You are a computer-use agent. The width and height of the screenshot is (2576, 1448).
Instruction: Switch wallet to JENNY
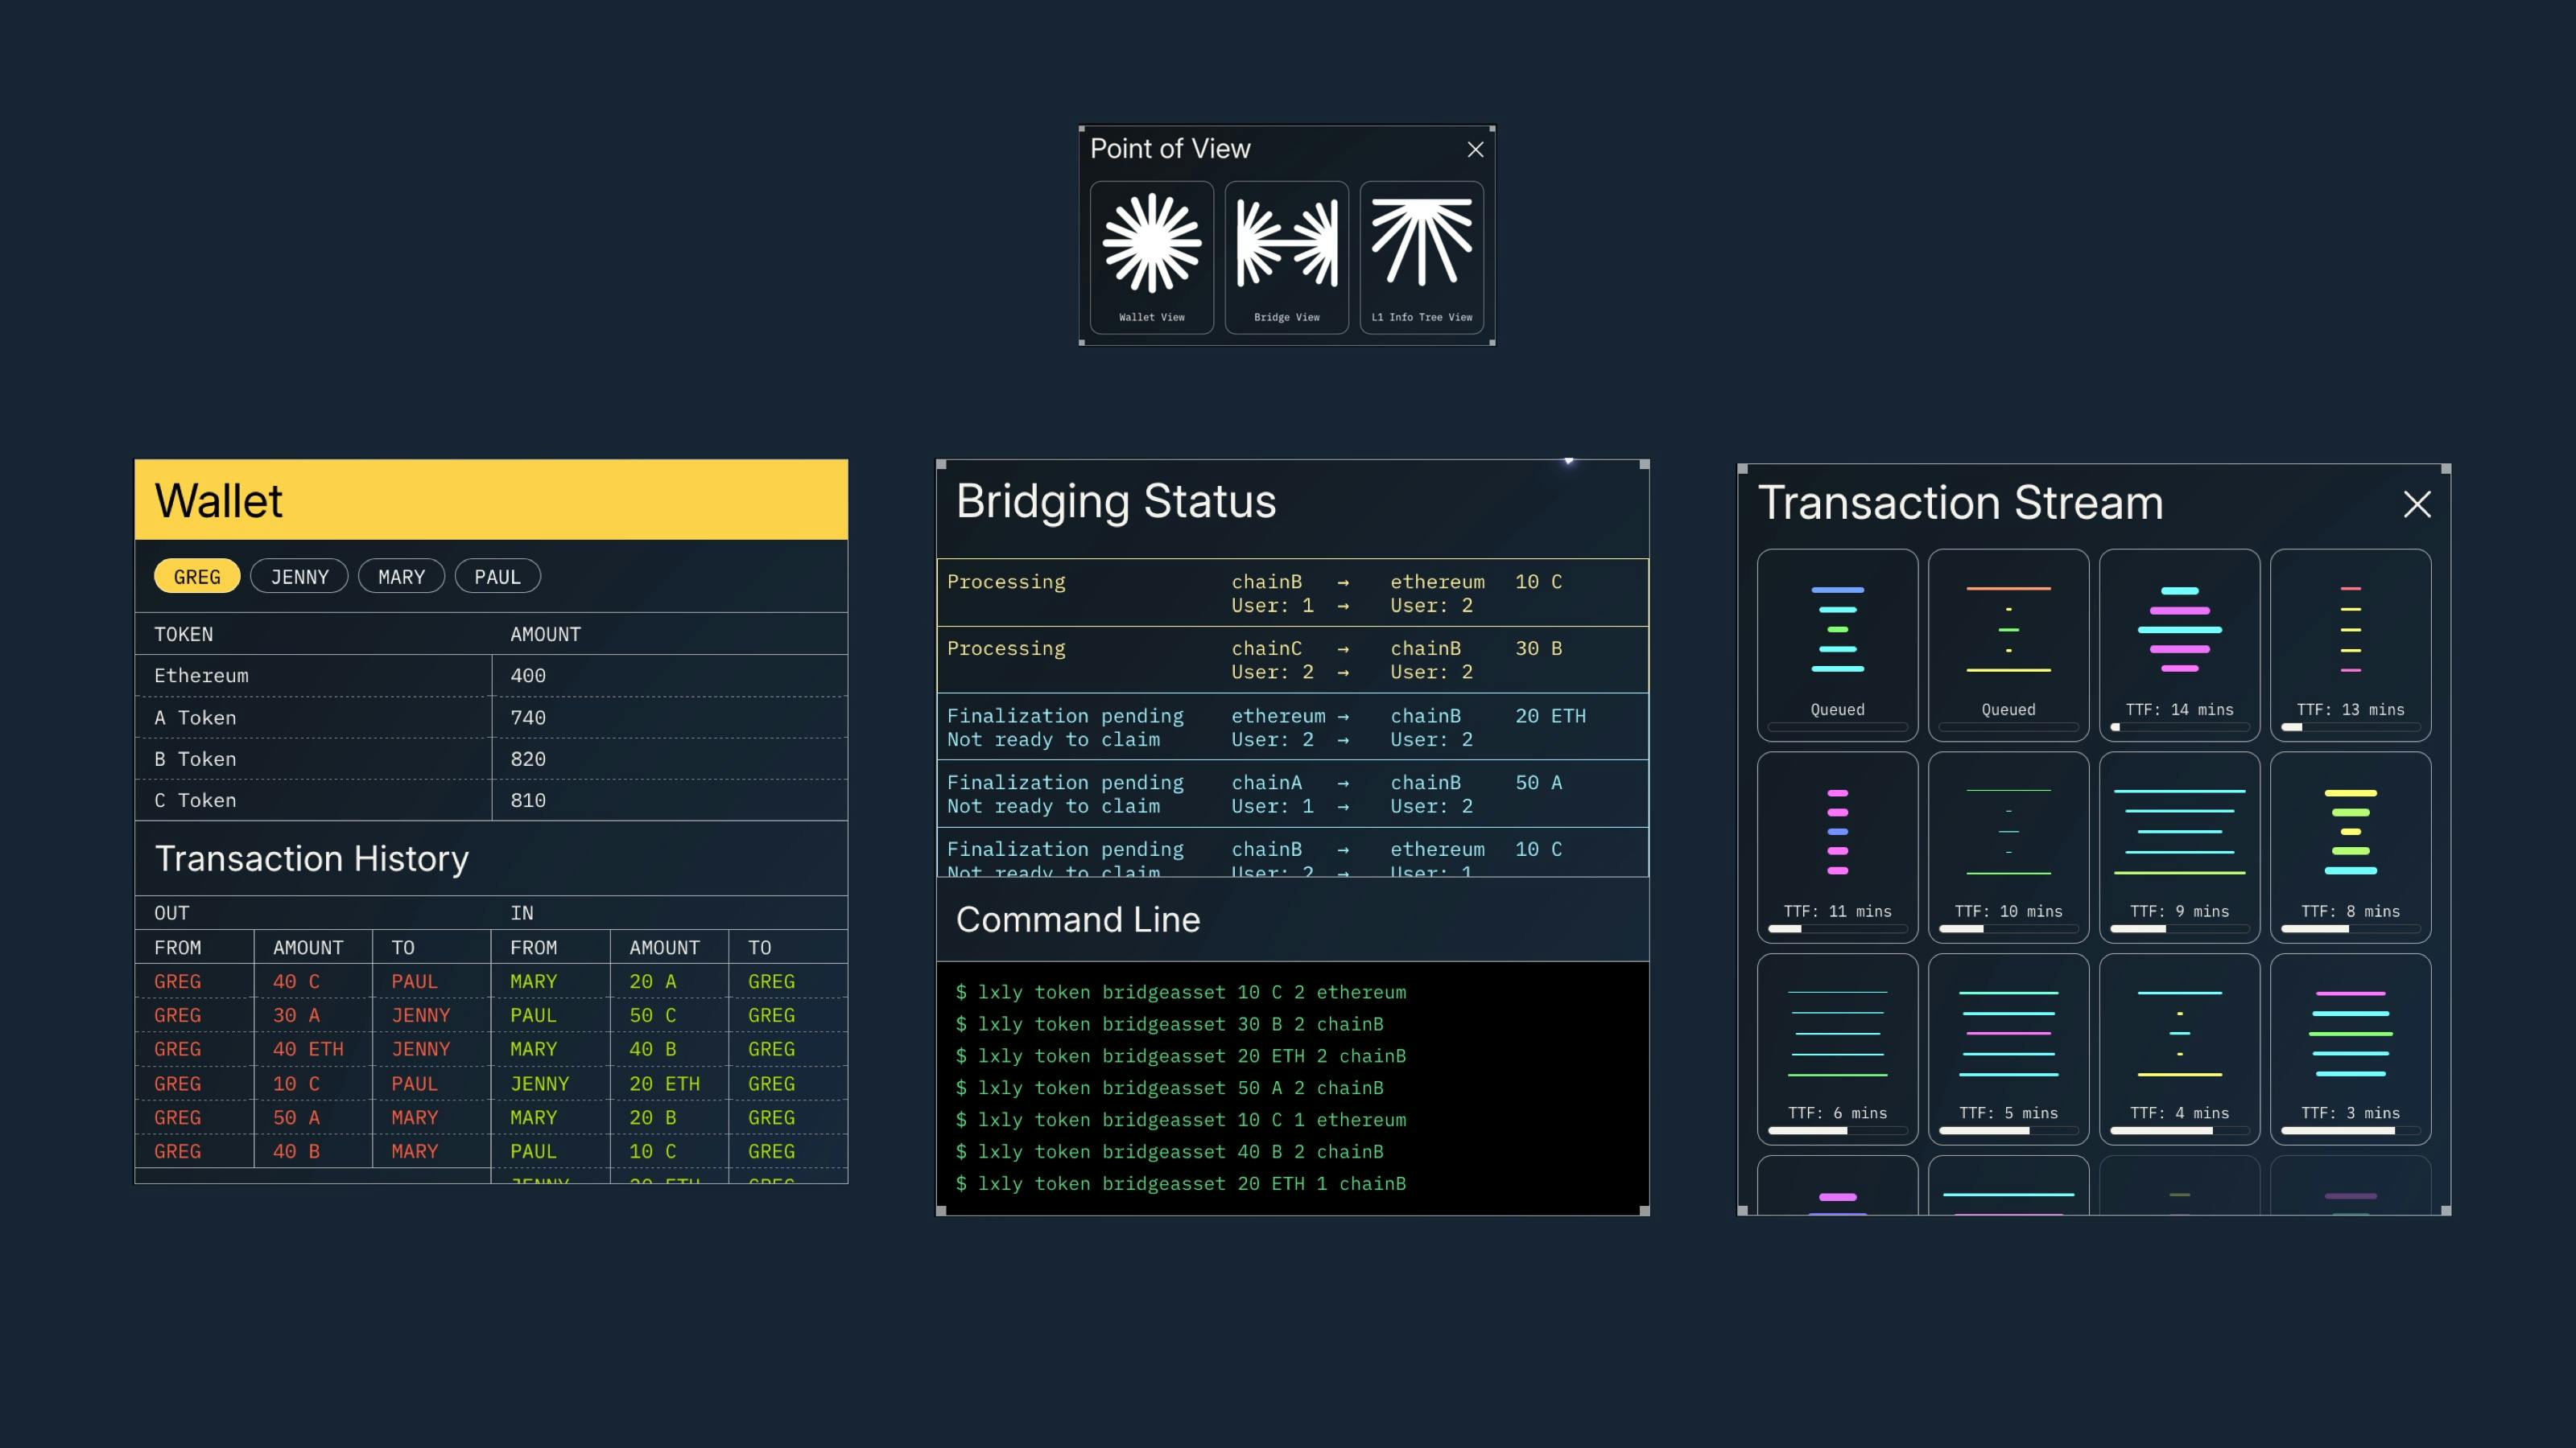click(x=299, y=577)
